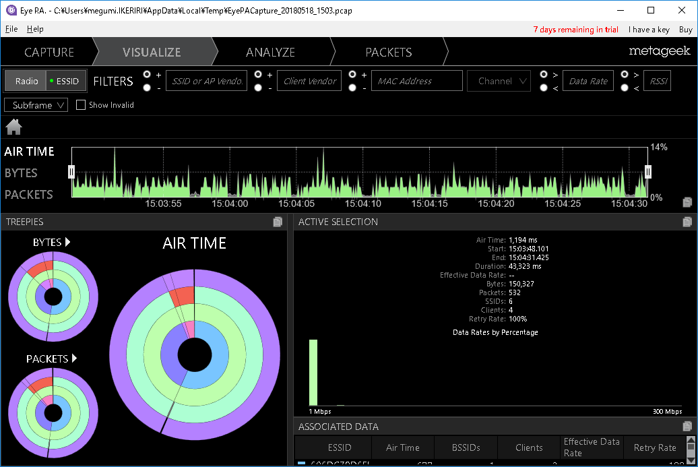The width and height of the screenshot is (698, 467).
Task: Click the right timeline range handle
Action: coord(648,171)
